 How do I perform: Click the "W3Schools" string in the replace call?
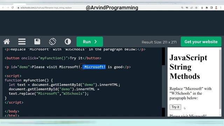(x=73, y=93)
